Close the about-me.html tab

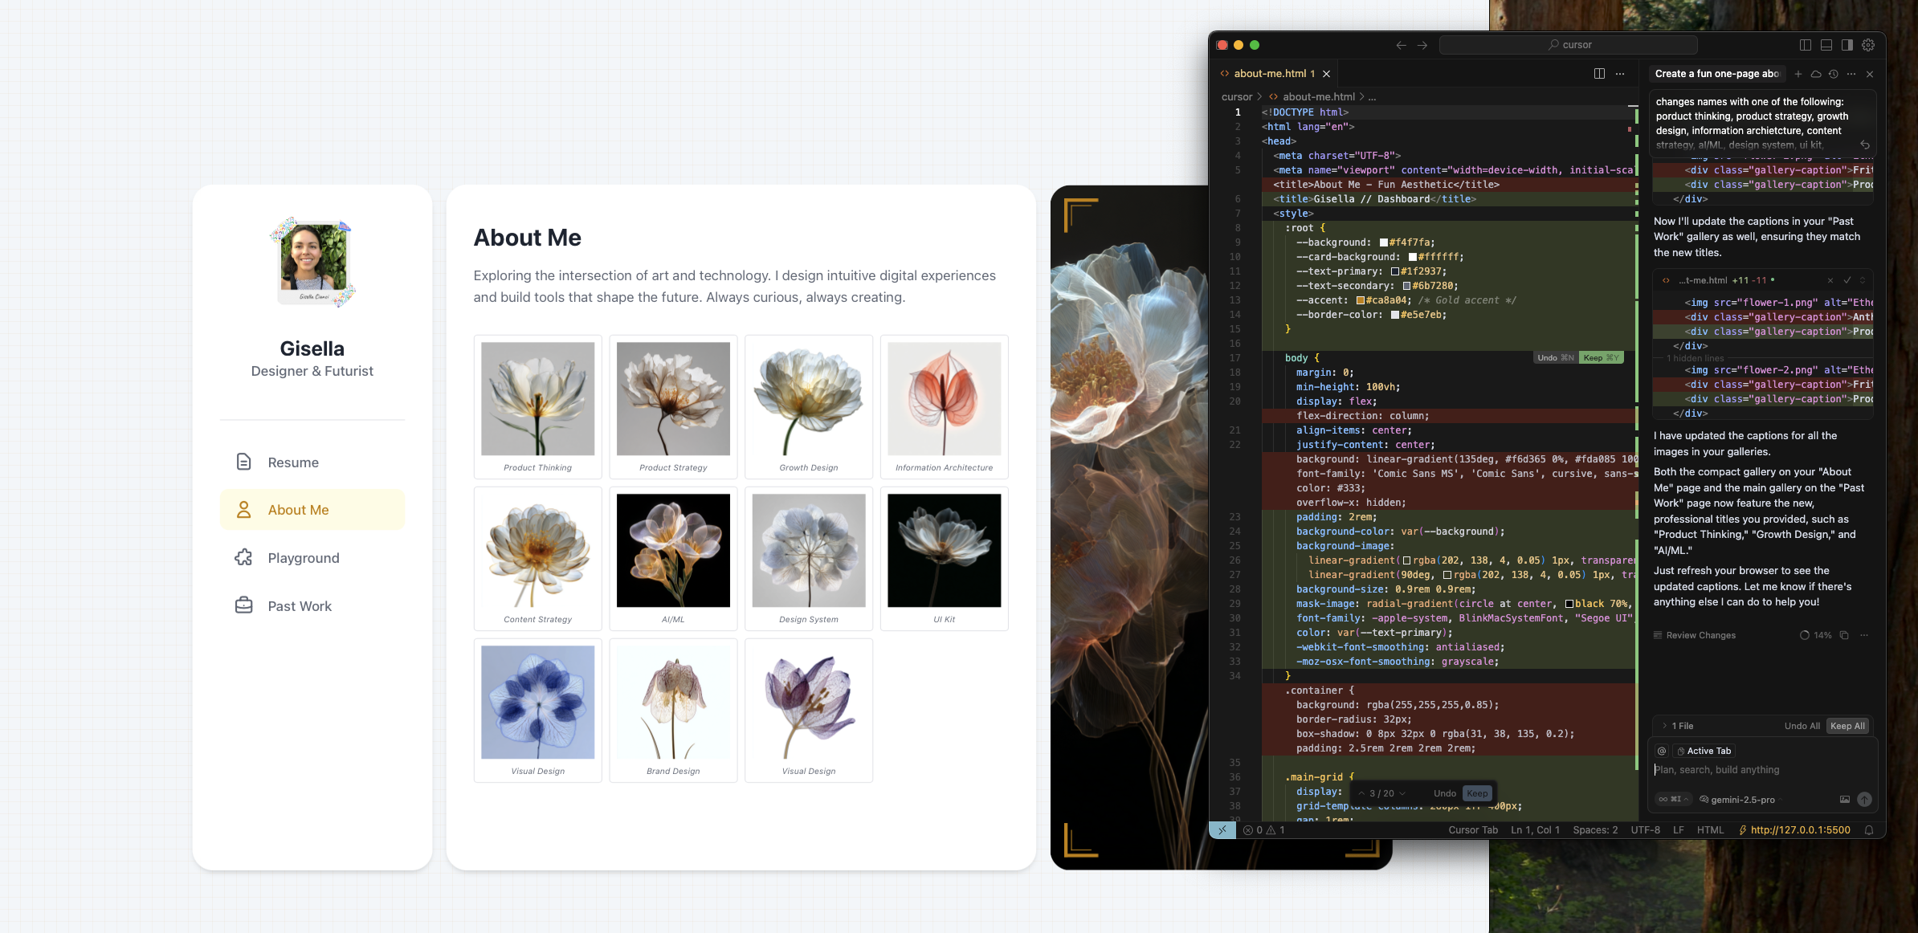coord(1327,74)
